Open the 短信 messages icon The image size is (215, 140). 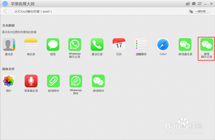53,44
